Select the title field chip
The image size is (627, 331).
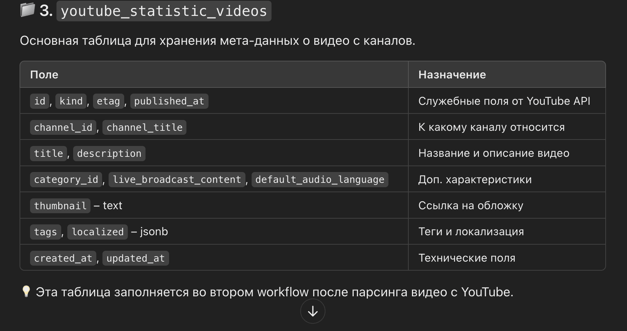tap(48, 153)
